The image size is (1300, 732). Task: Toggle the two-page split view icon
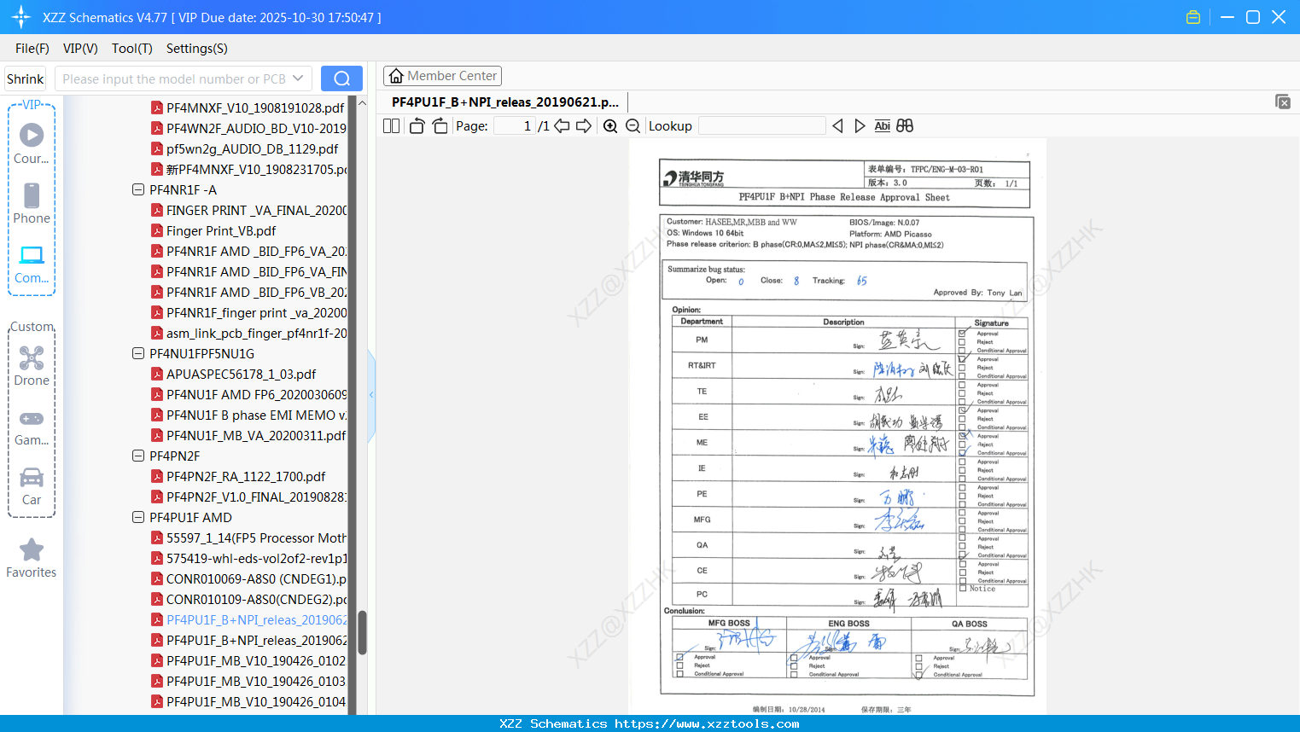point(391,125)
